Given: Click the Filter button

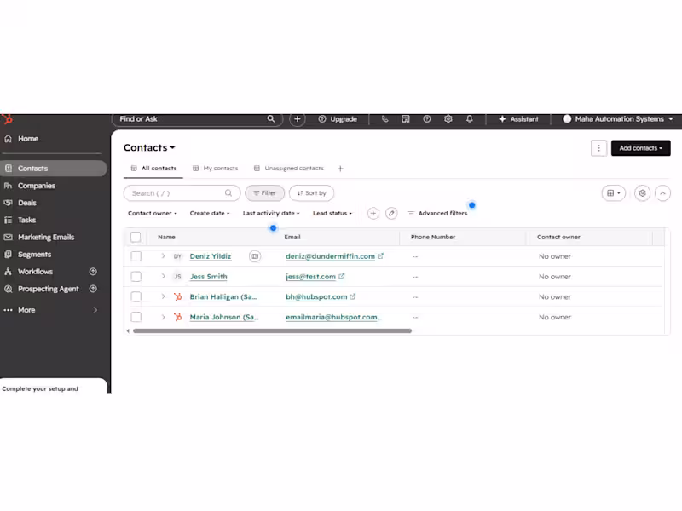Looking at the screenshot, I should pos(264,193).
